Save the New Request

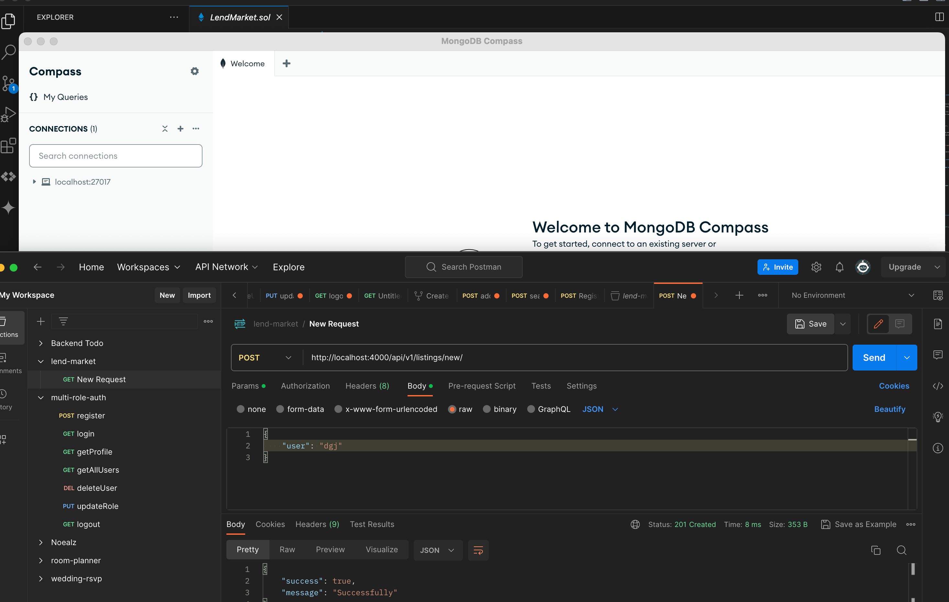click(811, 324)
